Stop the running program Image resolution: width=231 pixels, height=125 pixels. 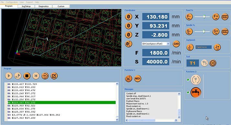(x=27, y=76)
